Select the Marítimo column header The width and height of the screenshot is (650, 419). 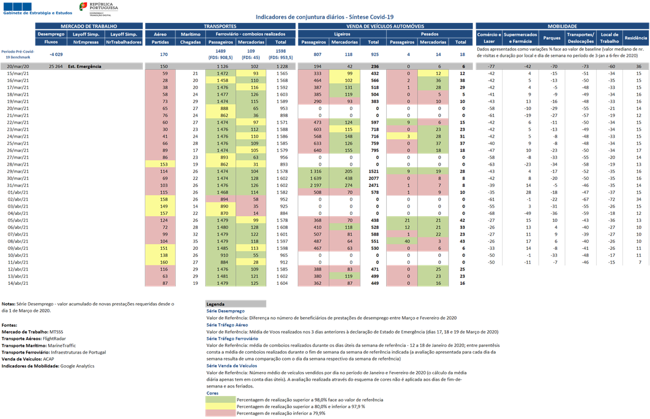[190, 34]
